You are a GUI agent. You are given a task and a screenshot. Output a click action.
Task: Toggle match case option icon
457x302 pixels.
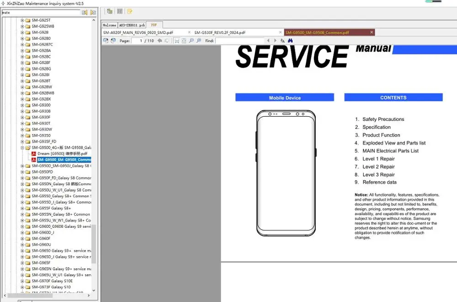[282, 41]
